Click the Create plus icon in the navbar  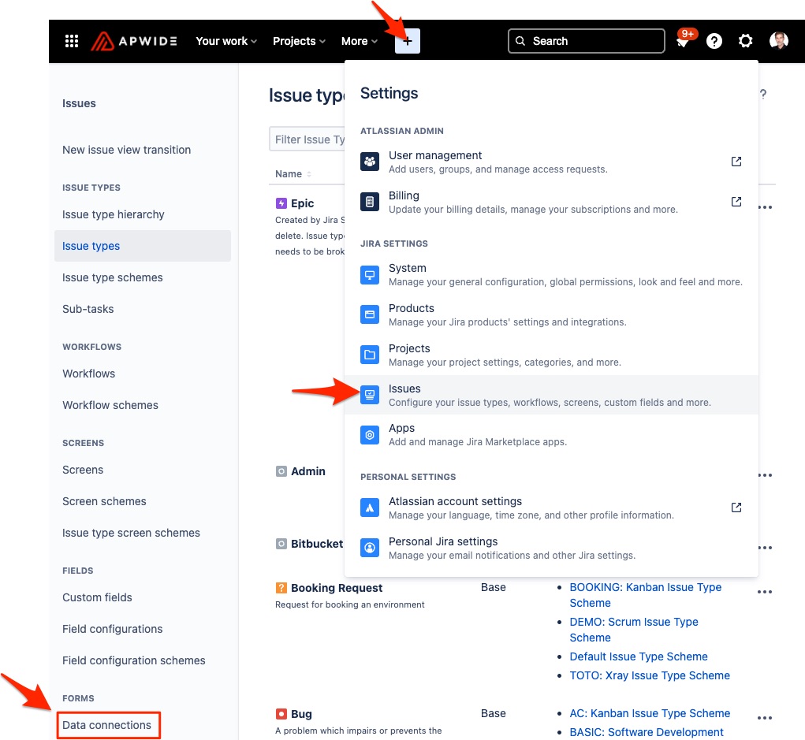tap(407, 41)
